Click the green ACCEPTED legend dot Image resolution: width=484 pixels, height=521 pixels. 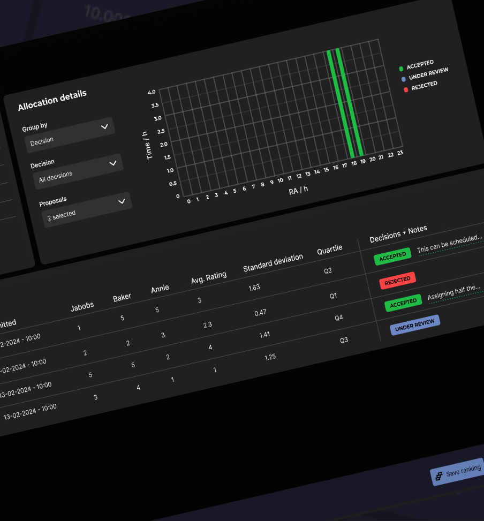[x=401, y=69]
